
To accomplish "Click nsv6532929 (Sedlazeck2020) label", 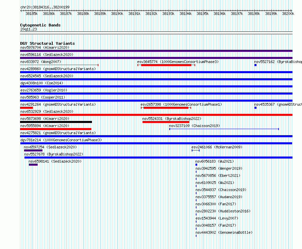I will tap(47, 111).
